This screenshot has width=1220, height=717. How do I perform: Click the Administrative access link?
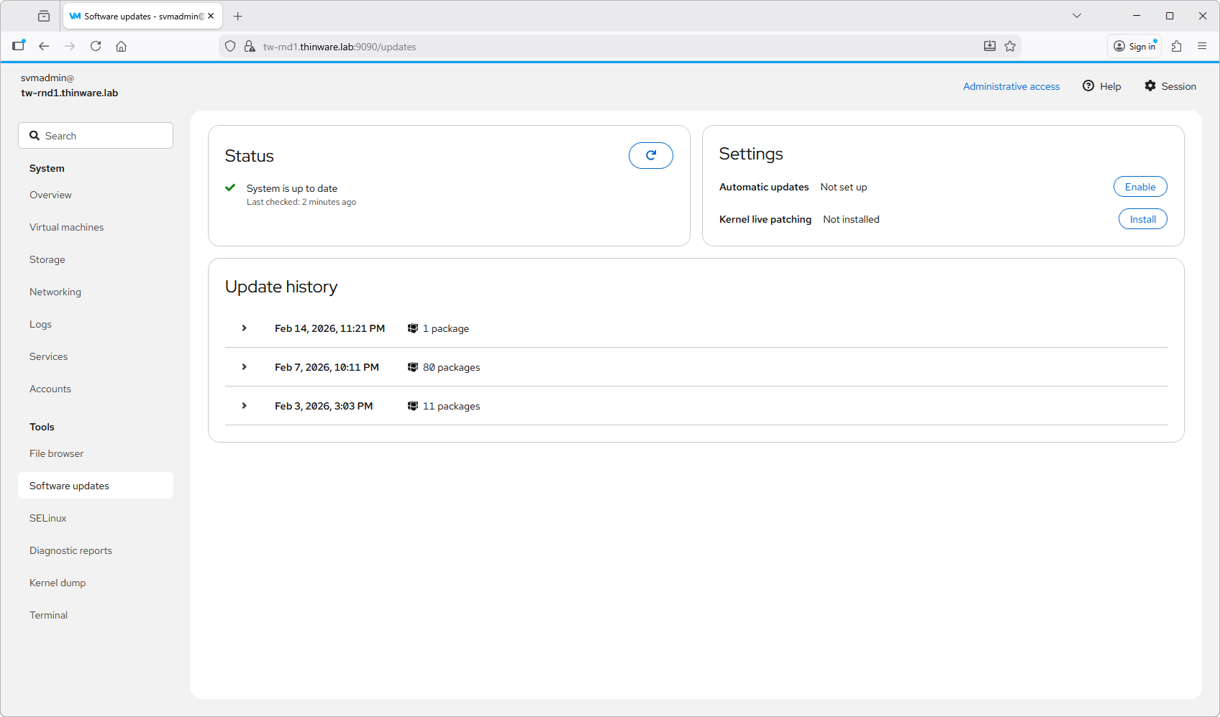pyautogui.click(x=1011, y=86)
